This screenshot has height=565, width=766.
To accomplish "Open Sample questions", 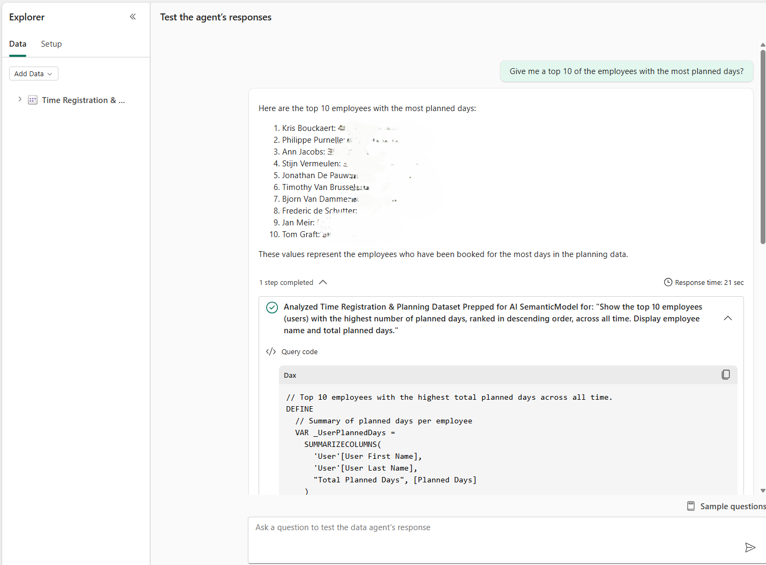I will click(732, 505).
